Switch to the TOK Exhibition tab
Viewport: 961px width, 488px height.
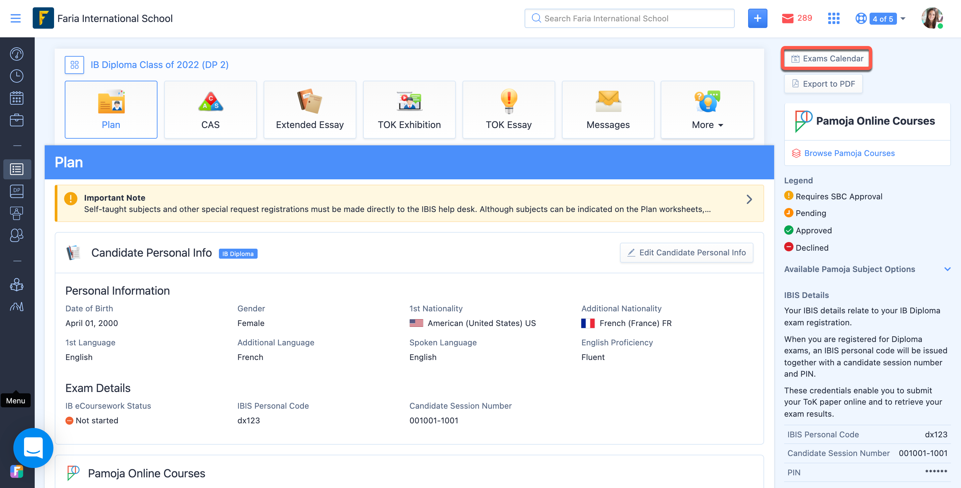click(x=409, y=110)
